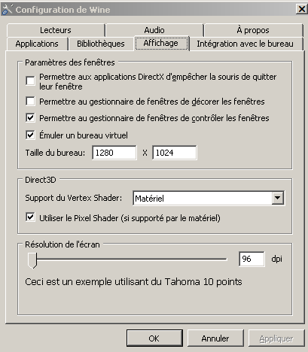Check the window manager décorer les fenêtres option
Screen dimensions: 308x352
[x=30, y=102]
